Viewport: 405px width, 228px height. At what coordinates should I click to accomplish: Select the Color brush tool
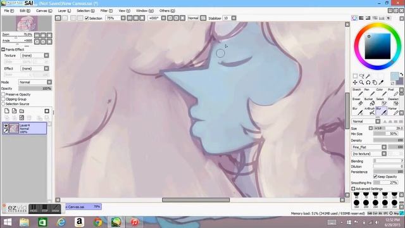381,92
